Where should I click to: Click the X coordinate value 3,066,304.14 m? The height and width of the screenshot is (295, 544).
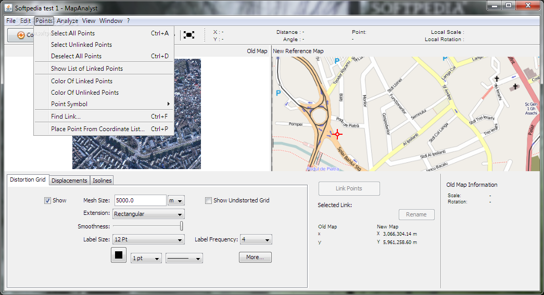pyautogui.click(x=400, y=234)
